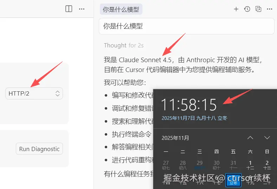
Task: Expand the Thought for 2s section
Action: pos(124,45)
